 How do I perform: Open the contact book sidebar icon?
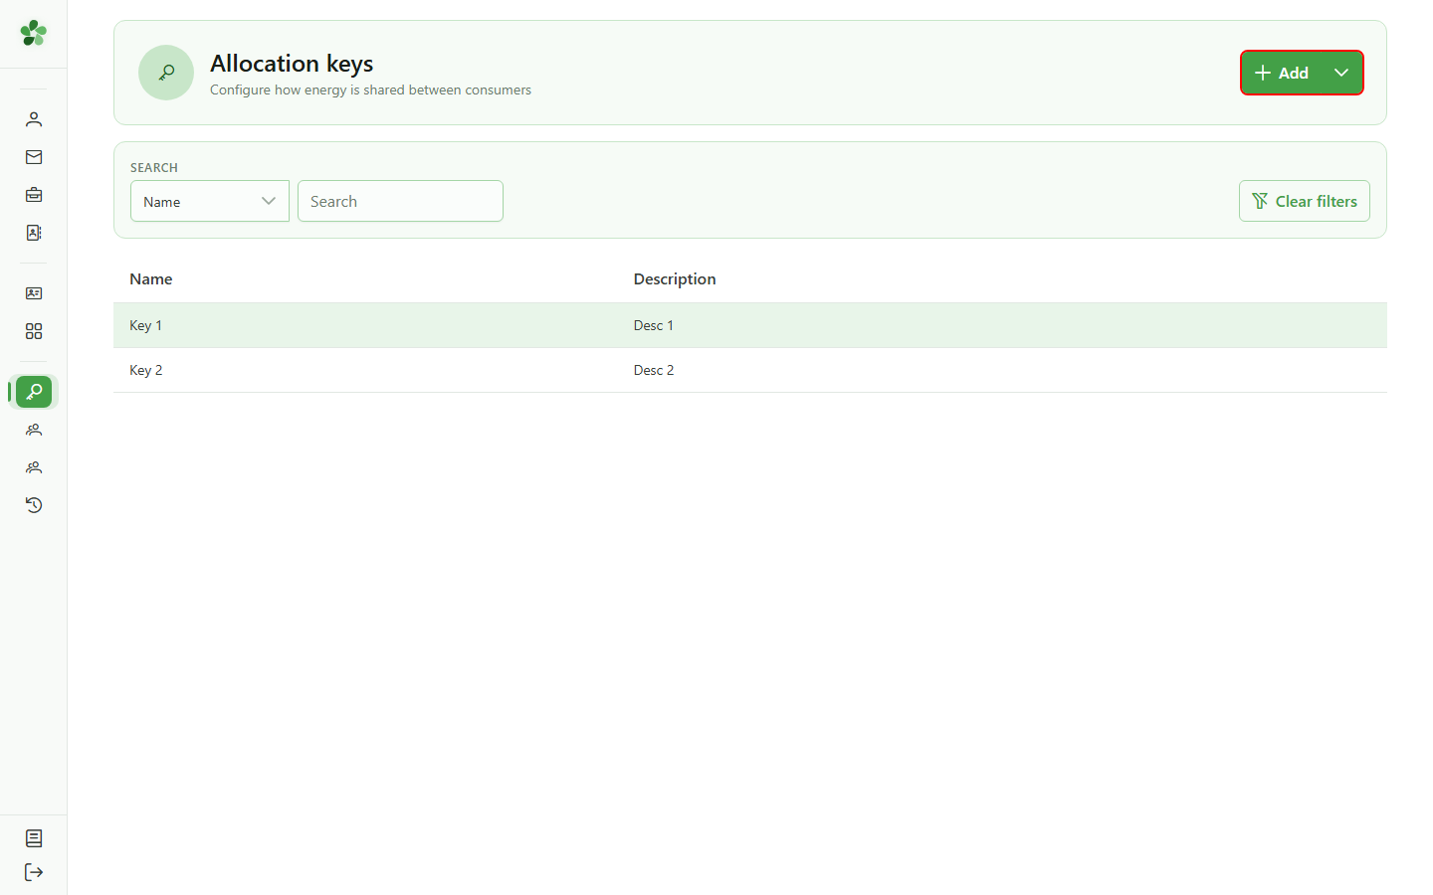(34, 233)
